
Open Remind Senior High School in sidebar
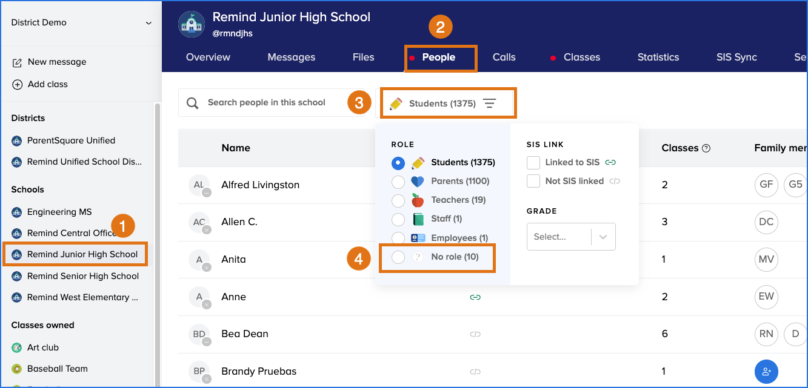83,276
